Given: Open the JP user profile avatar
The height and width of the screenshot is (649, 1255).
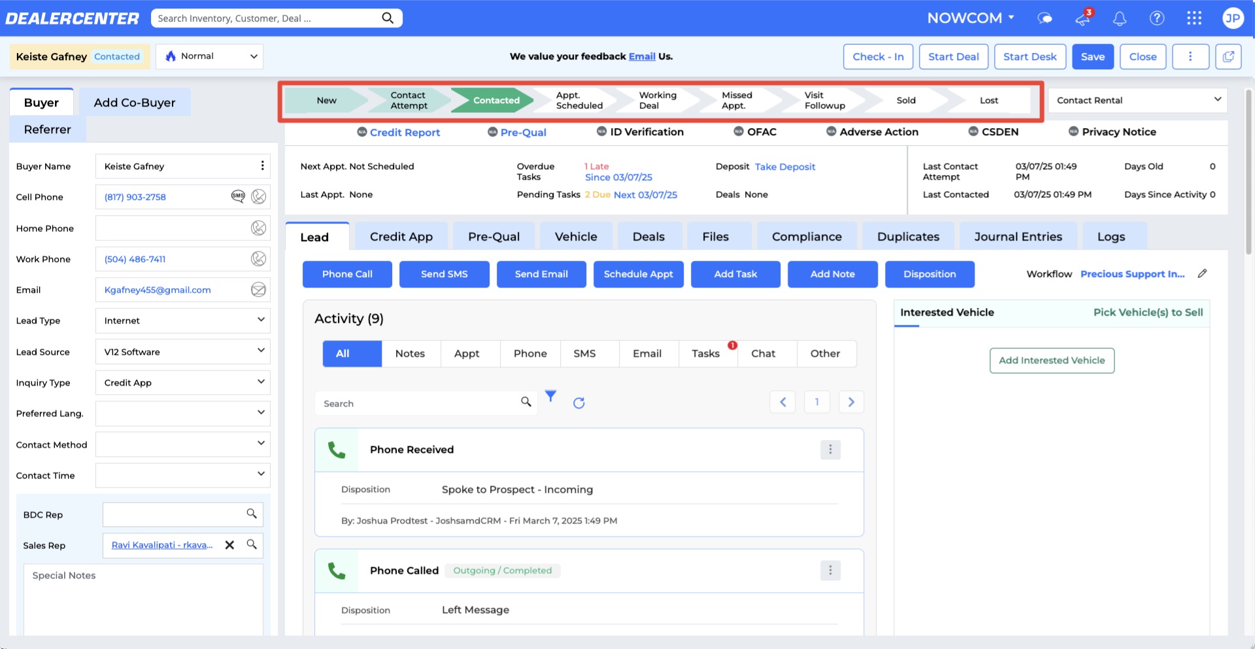Looking at the screenshot, I should click(1233, 18).
